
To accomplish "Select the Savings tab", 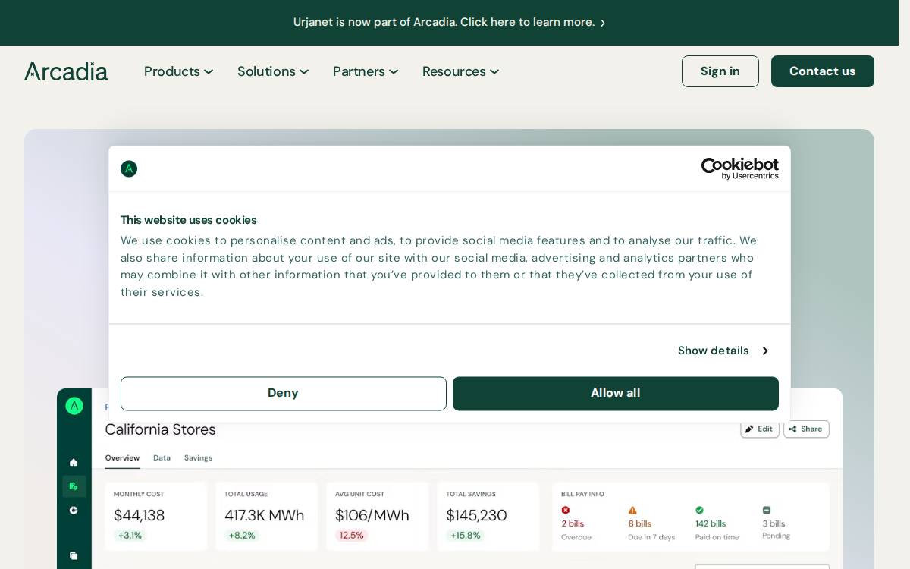I will 198,458.
